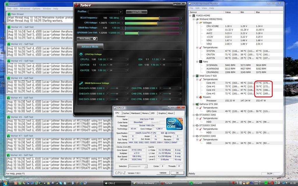Click OK in the CPU-Z window
Viewport: 298px width, 186px height.
pyautogui.click(x=177, y=173)
